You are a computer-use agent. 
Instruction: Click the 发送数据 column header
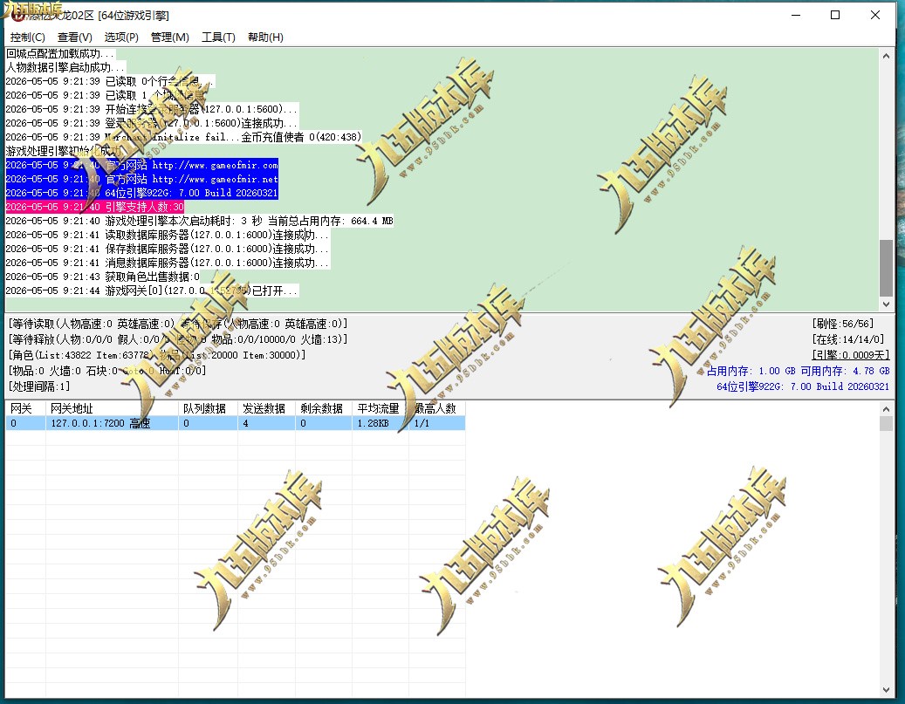tap(266, 408)
